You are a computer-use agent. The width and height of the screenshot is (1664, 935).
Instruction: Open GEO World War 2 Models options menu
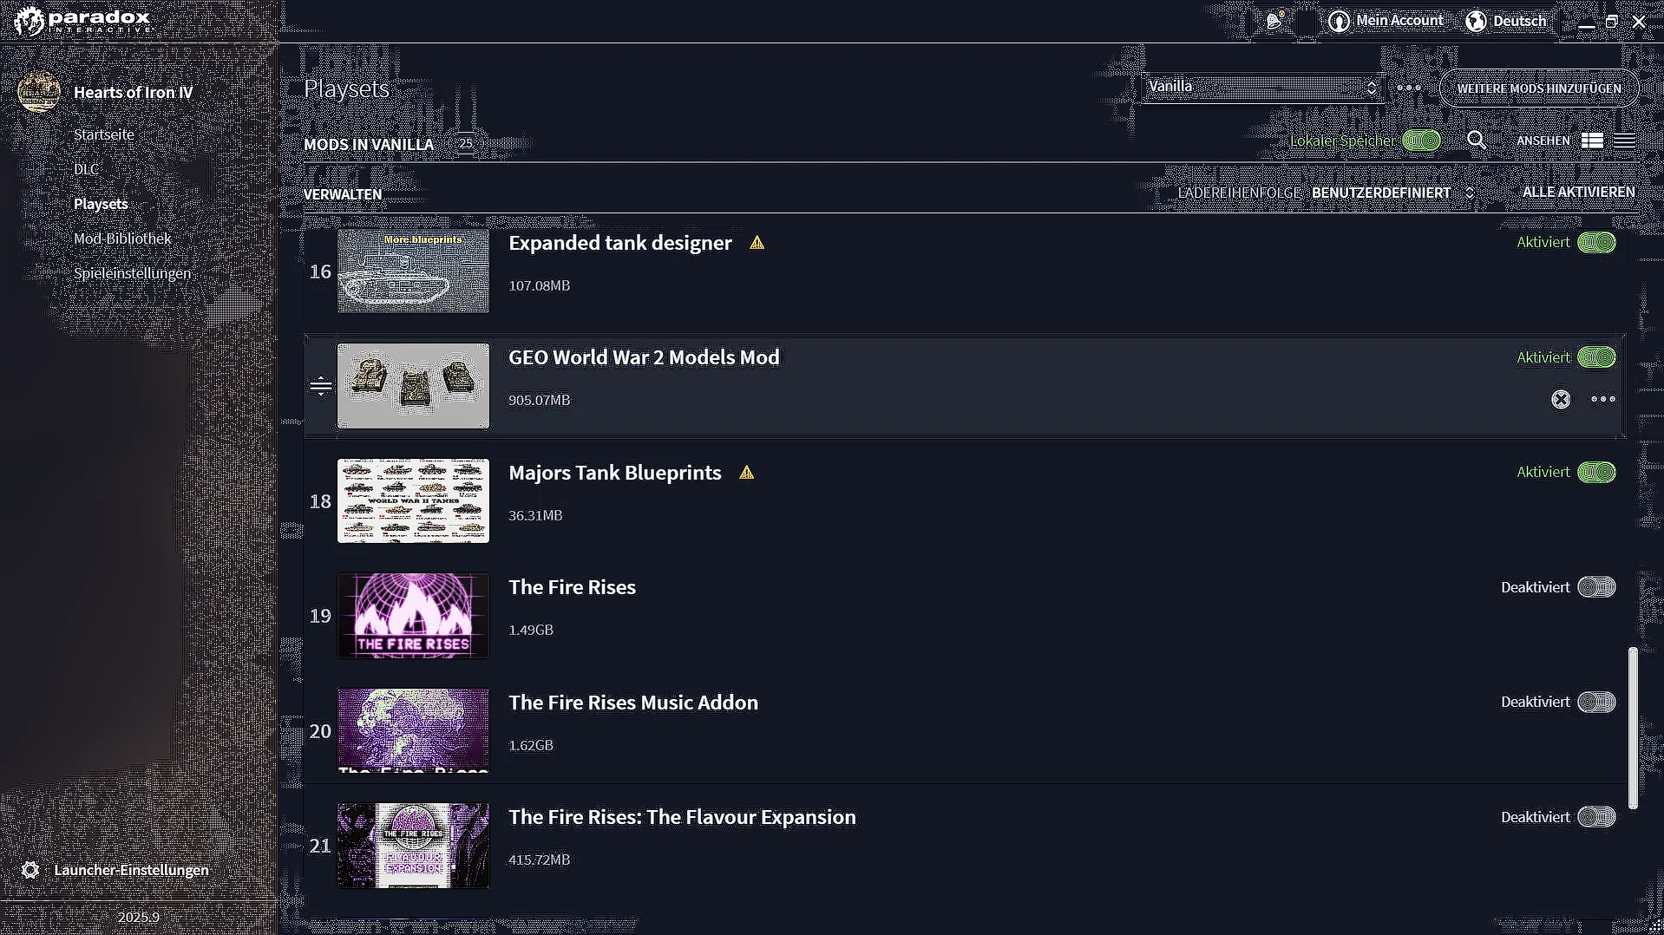(x=1603, y=399)
